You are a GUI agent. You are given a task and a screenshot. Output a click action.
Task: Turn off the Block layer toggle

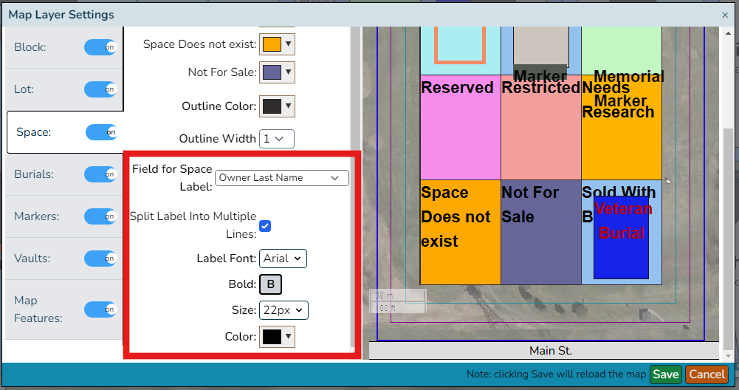100,47
